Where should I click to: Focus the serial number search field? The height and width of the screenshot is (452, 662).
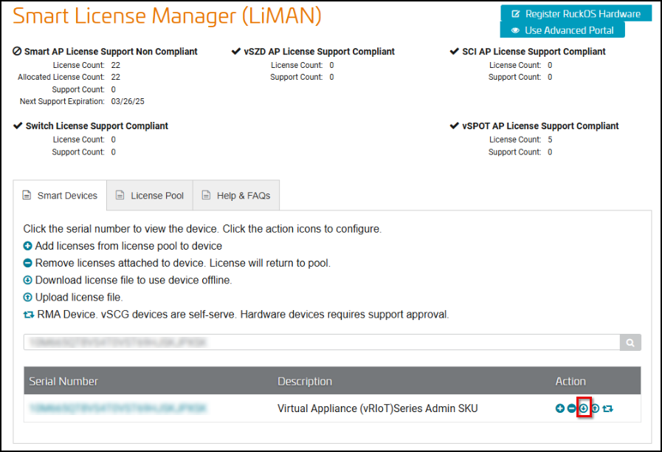click(x=322, y=342)
